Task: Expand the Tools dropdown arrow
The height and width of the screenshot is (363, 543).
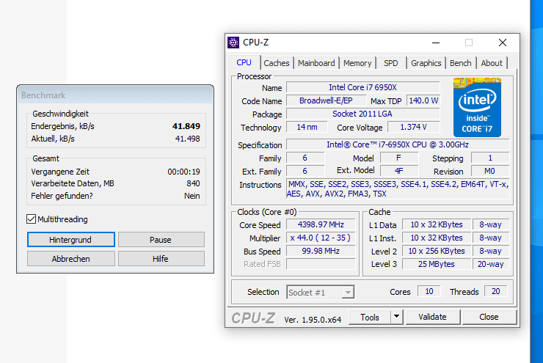Action: click(x=396, y=317)
